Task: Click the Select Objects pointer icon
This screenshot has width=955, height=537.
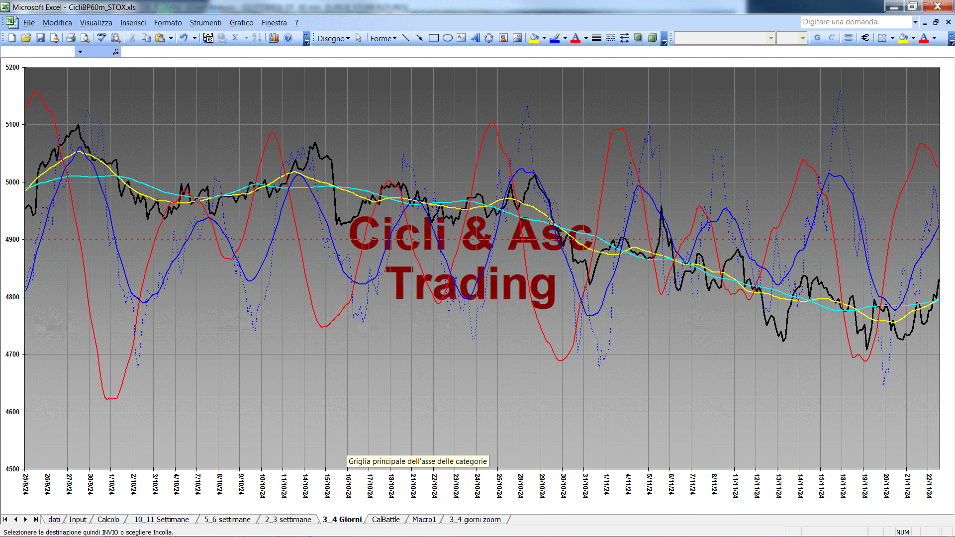Action: click(x=359, y=38)
